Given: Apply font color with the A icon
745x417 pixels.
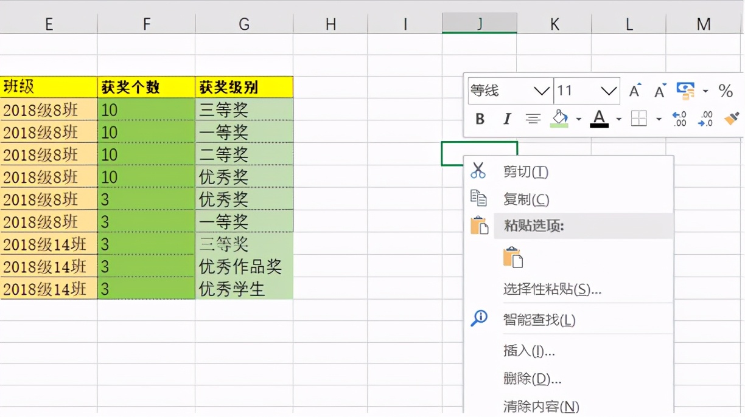Looking at the screenshot, I should [600, 119].
